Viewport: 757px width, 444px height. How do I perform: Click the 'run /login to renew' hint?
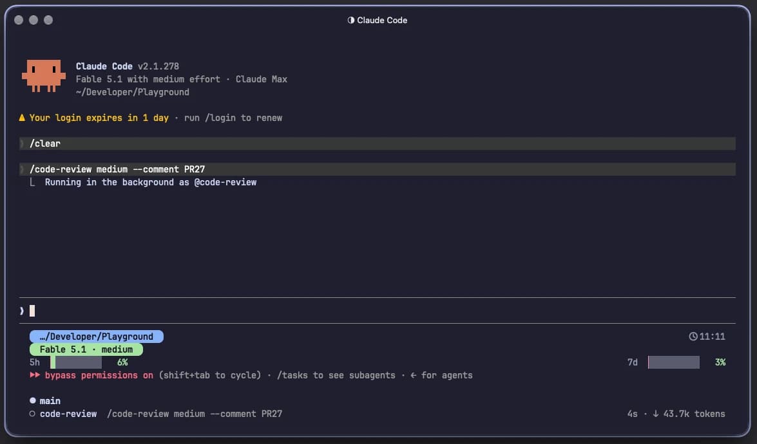[233, 118]
